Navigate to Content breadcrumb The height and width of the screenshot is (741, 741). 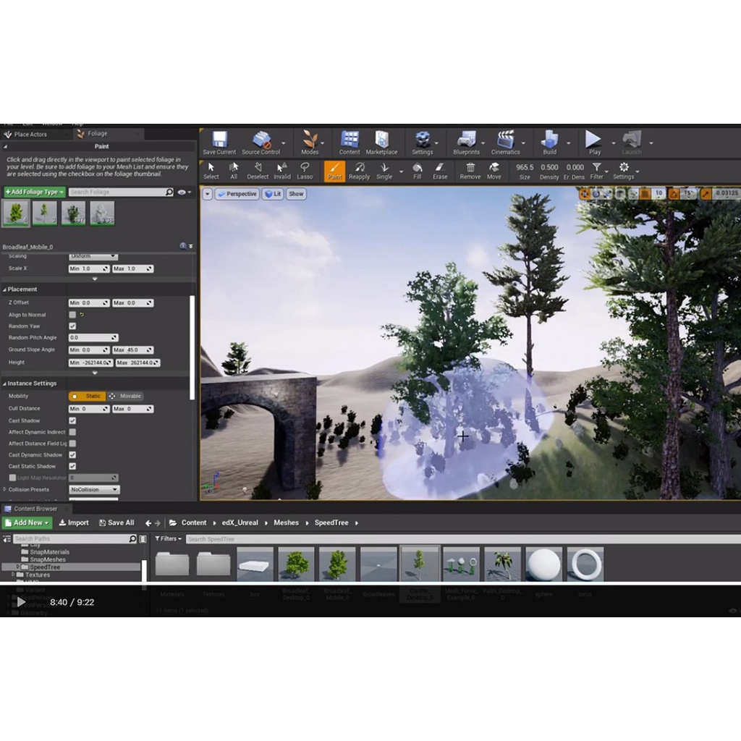tap(194, 522)
